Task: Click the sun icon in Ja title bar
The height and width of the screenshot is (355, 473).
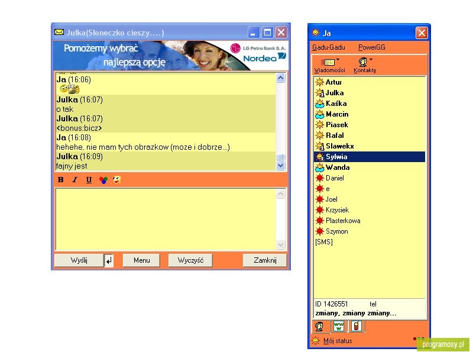Action: tap(316, 33)
